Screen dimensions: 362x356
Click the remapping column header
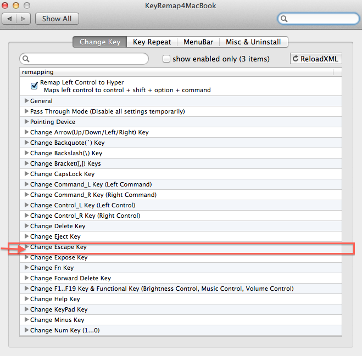tap(176, 72)
